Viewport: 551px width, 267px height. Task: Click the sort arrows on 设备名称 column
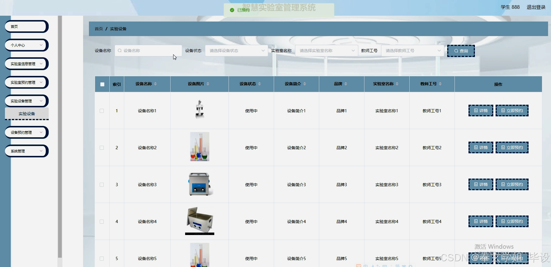(x=156, y=83)
